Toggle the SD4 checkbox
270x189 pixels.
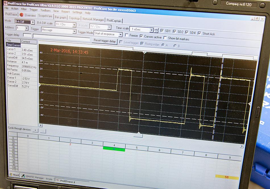187,32
